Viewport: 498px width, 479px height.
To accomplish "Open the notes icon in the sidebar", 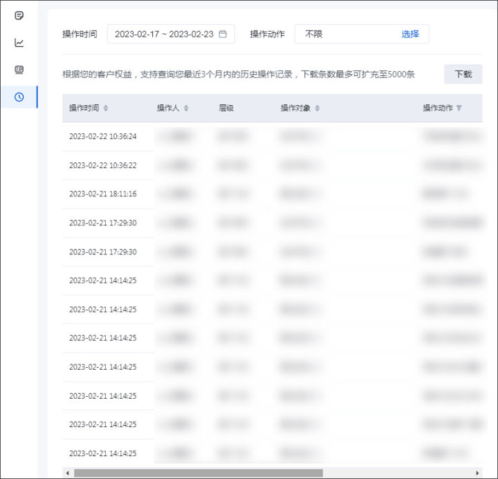I will click(19, 15).
